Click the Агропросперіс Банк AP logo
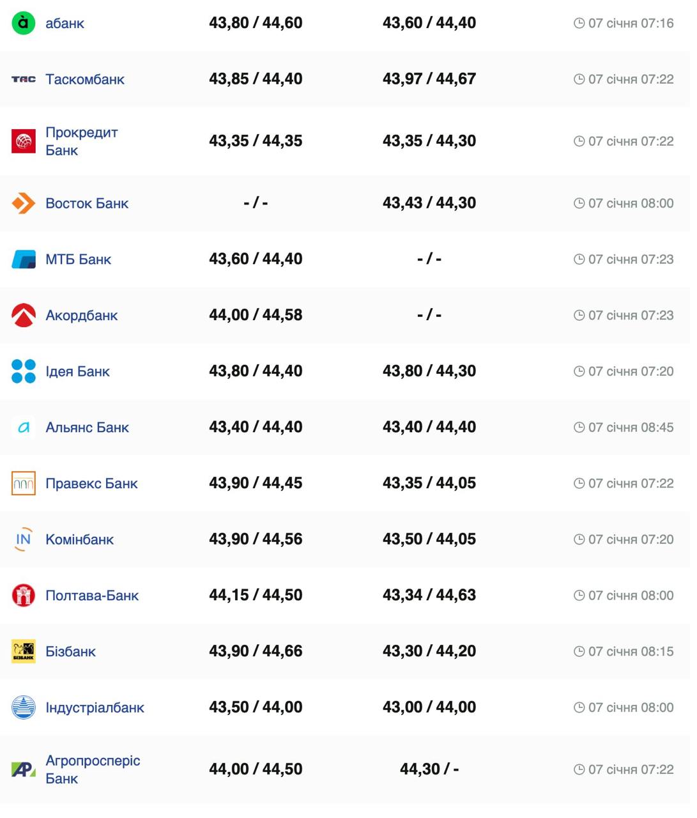 (x=24, y=769)
